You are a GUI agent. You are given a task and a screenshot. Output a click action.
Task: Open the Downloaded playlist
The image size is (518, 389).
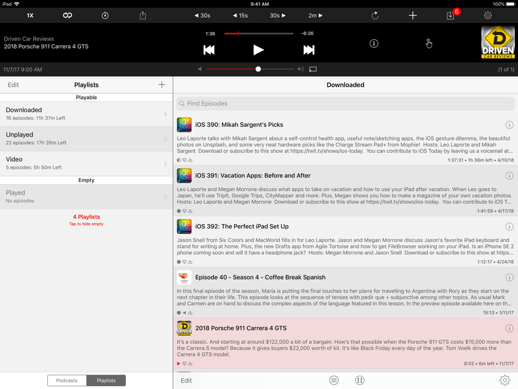[x=86, y=114]
